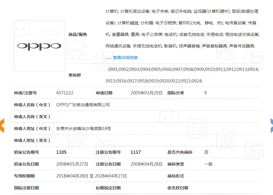Click exclusive right period 2018年04月28日 至 2028年04月27日

point(91,176)
